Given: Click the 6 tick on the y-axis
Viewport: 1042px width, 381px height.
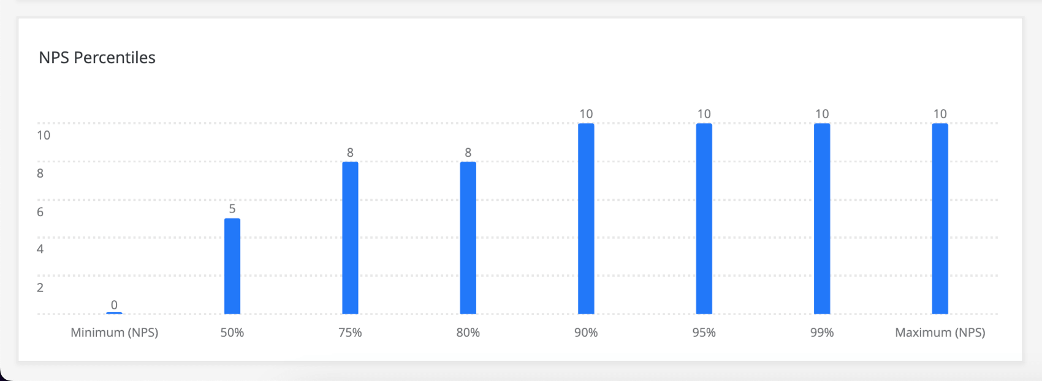Looking at the screenshot, I should (40, 212).
